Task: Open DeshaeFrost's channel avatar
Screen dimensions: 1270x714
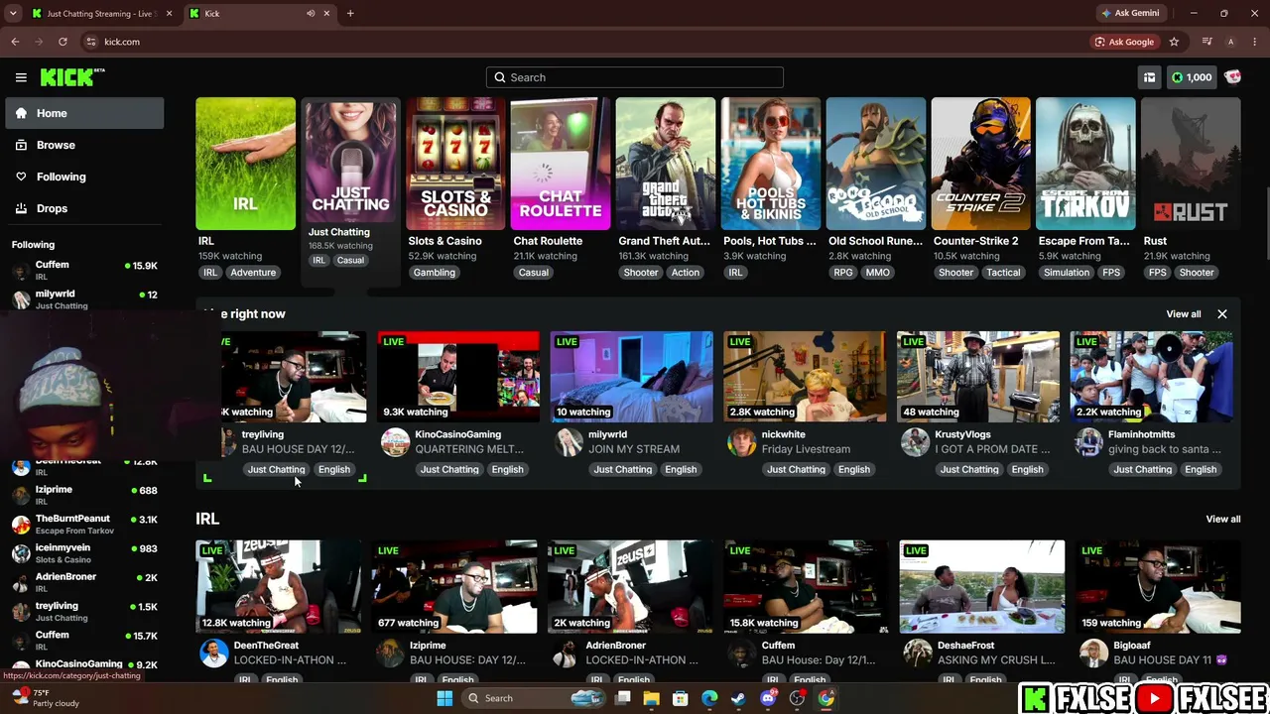Action: pos(918,653)
